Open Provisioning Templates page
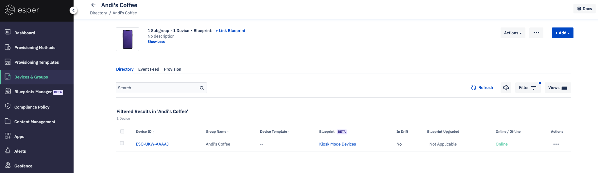This screenshot has height=173, width=598. (37, 62)
